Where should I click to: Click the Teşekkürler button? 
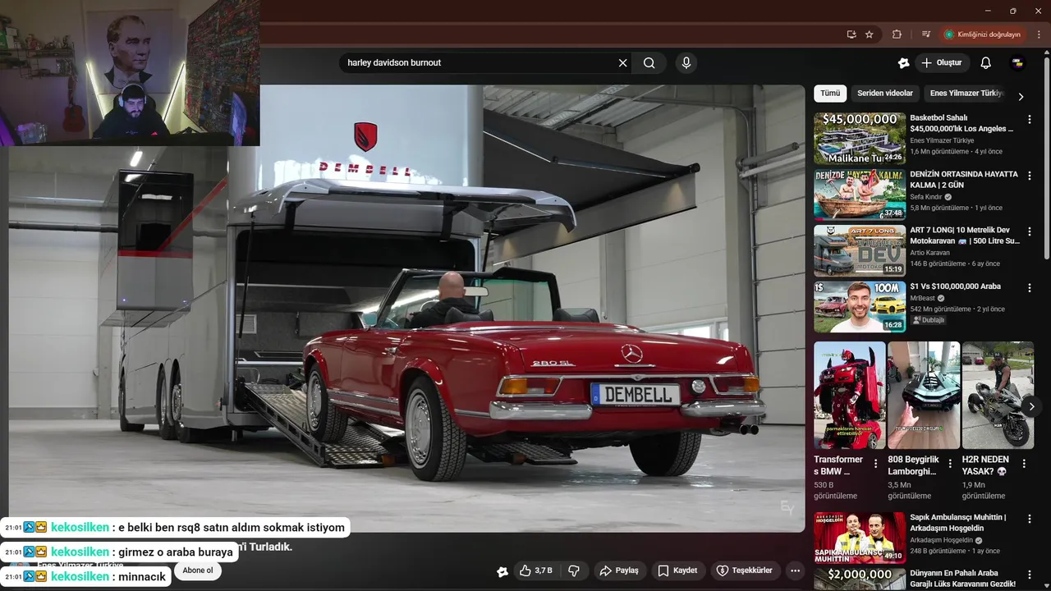click(x=744, y=570)
